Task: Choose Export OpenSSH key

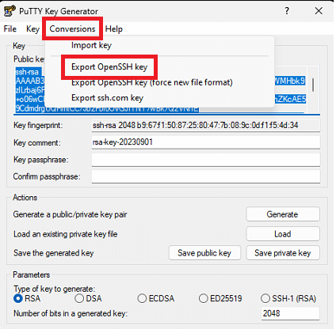Action: click(x=109, y=67)
